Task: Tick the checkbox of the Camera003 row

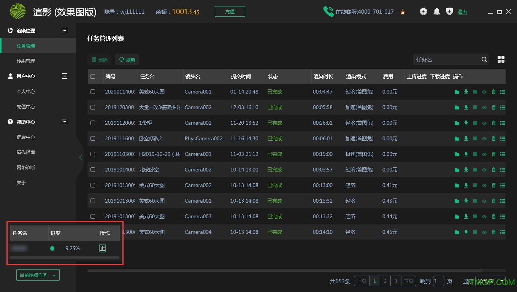Action: tap(93, 216)
